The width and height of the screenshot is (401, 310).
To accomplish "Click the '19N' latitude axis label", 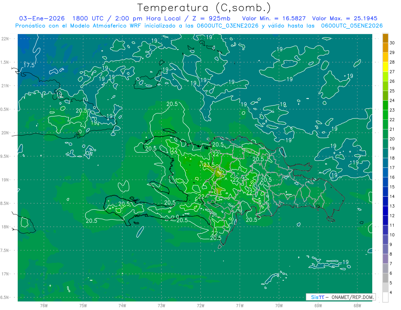I will (5, 180).
